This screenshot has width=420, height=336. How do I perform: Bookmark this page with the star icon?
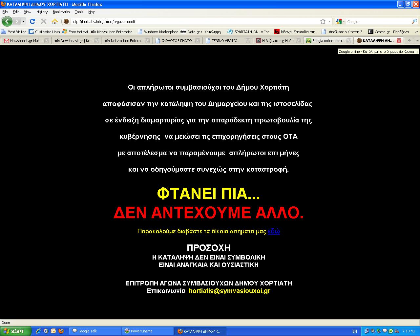[x=323, y=22]
